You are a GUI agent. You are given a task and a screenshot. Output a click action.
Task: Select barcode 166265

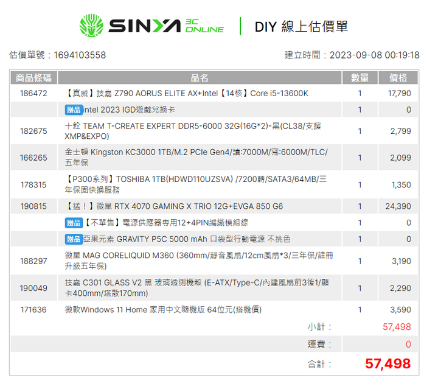[x=33, y=158]
